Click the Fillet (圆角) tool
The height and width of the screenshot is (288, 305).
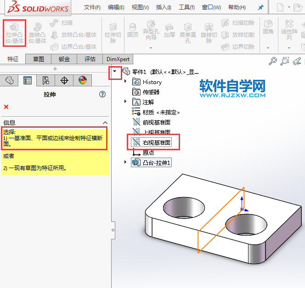[268, 27]
